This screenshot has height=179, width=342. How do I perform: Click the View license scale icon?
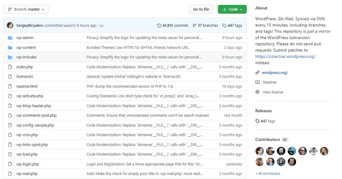click(258, 92)
